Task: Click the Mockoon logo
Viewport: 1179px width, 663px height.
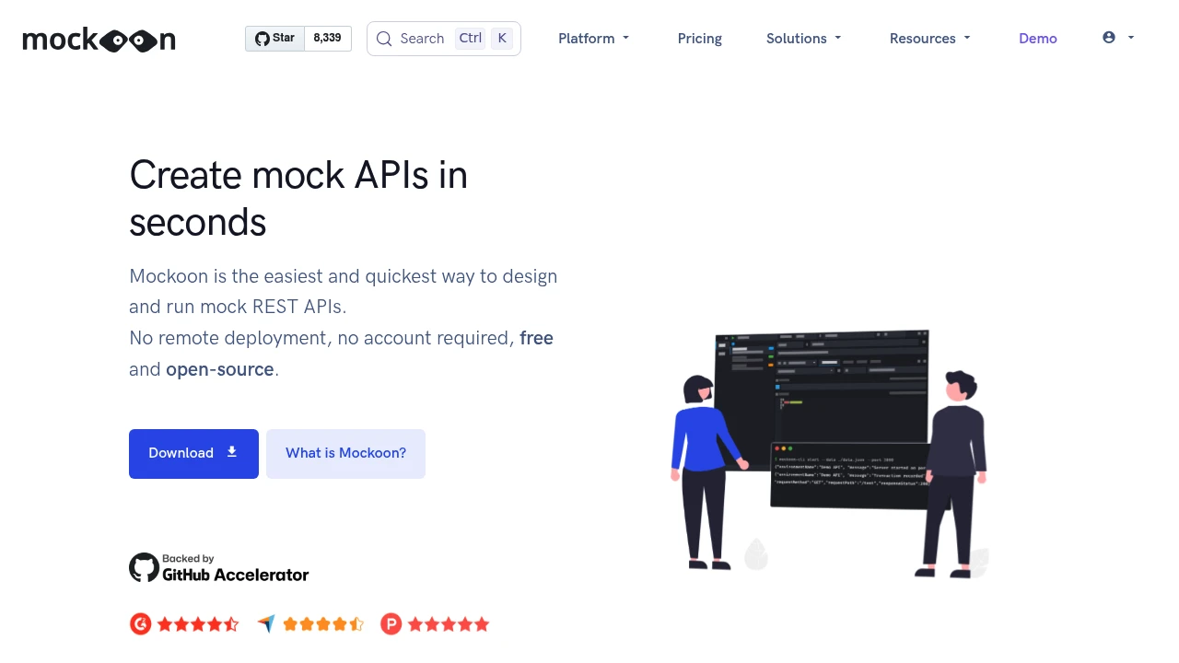Action: pos(99,39)
